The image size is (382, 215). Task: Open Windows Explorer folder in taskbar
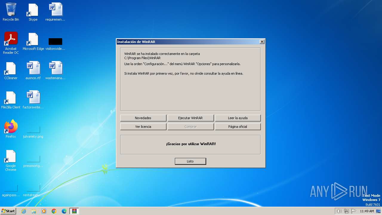(x=34, y=211)
